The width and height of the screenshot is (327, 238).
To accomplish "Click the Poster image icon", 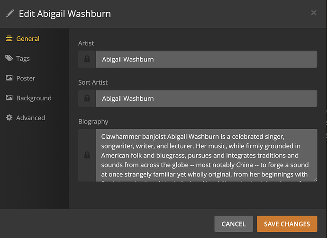I will coord(9,78).
